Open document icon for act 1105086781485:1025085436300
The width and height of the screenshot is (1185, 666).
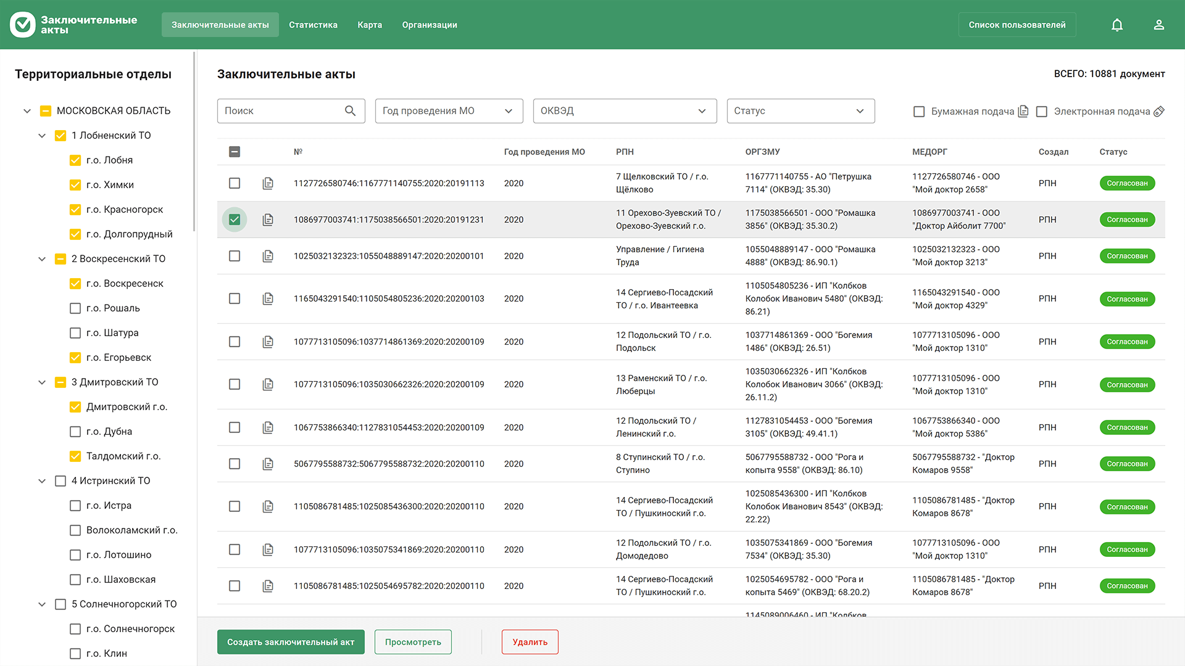tap(268, 506)
